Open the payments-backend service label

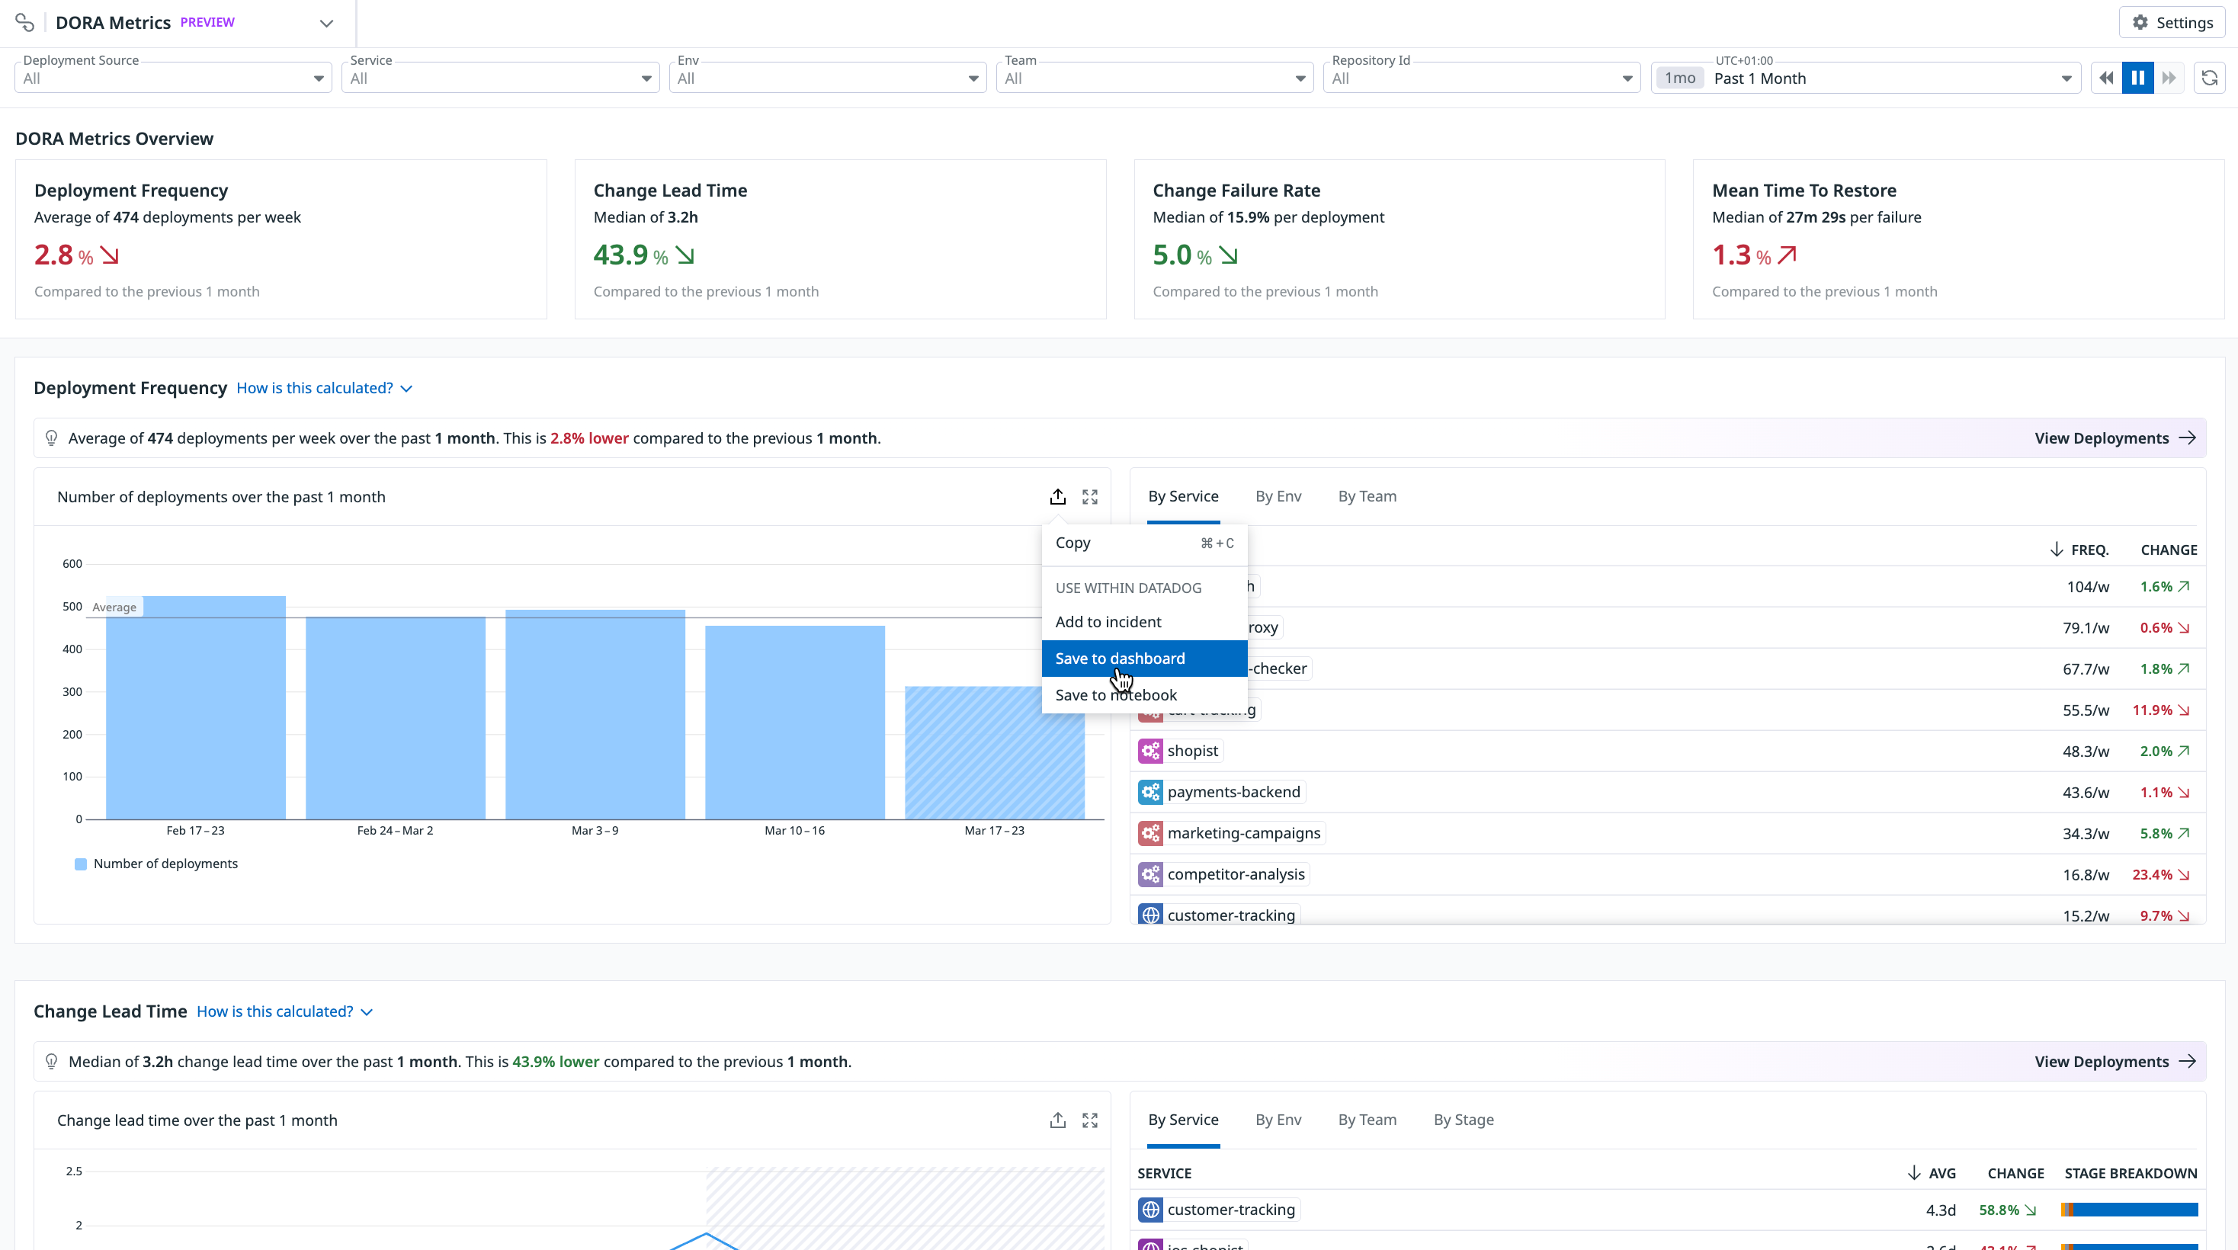pos(1233,792)
